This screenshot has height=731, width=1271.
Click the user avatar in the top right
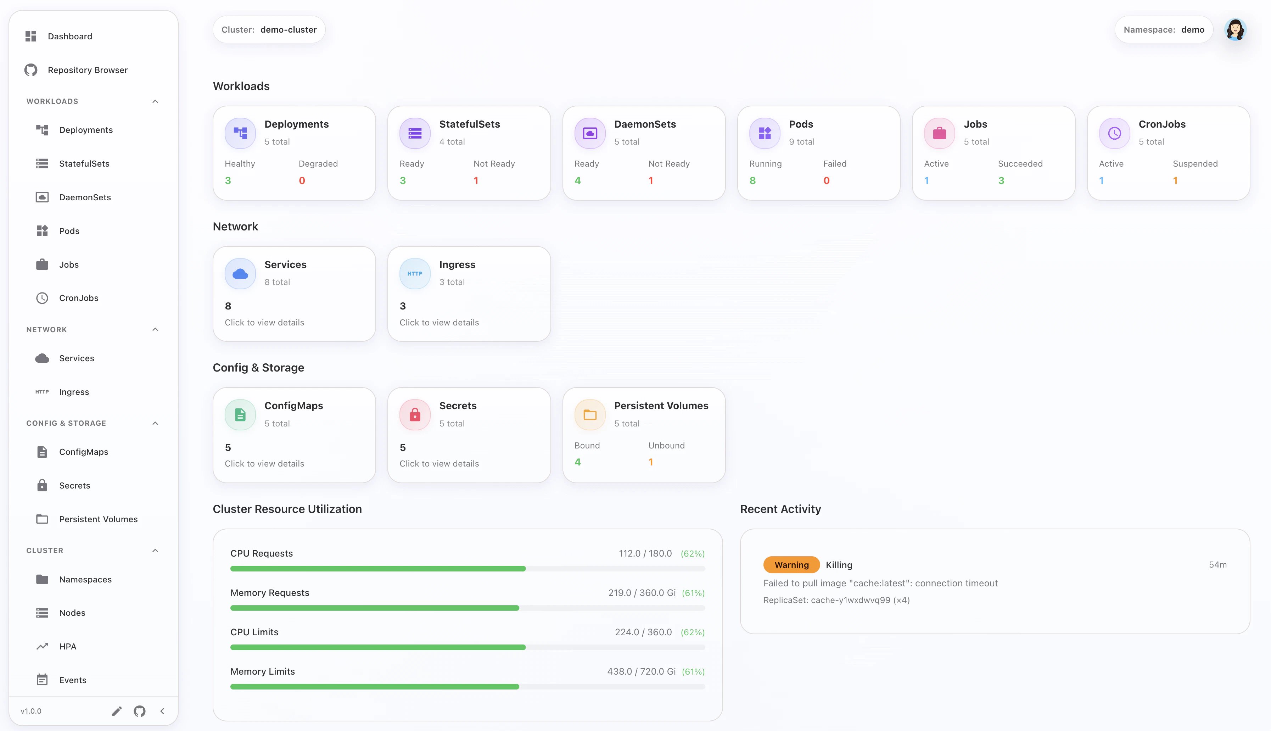click(x=1235, y=30)
